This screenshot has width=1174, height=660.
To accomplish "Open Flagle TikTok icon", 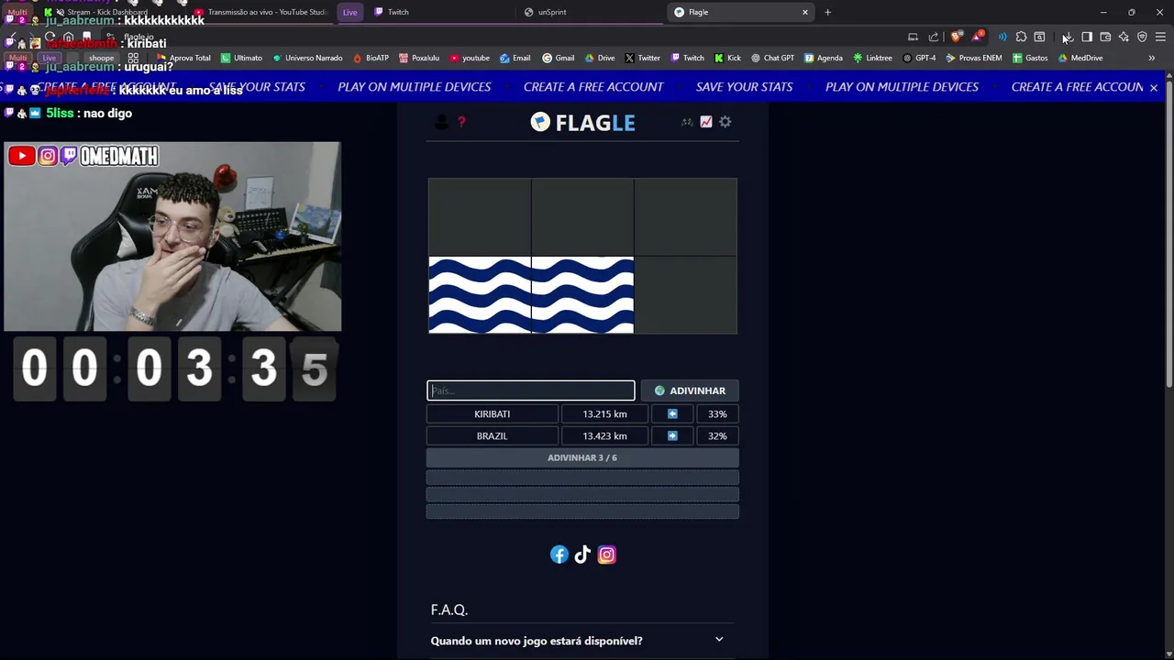I will click(x=582, y=555).
